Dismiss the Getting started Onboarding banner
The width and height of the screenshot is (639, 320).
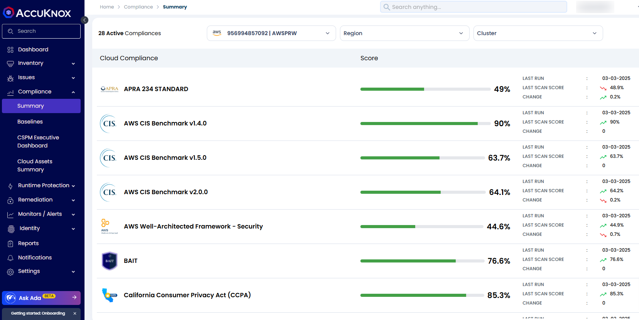coord(75,313)
